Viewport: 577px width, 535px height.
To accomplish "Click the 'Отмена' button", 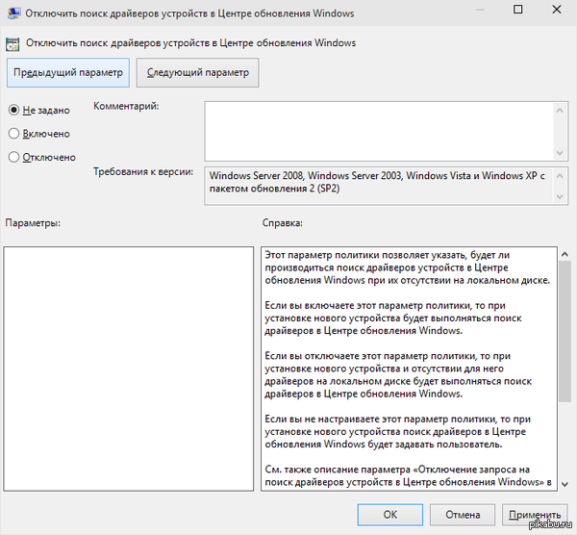I will 463,515.
